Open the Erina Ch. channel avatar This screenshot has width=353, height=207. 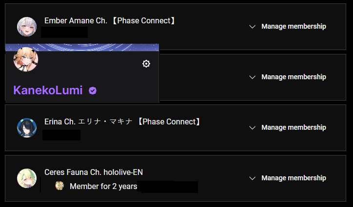(x=27, y=128)
